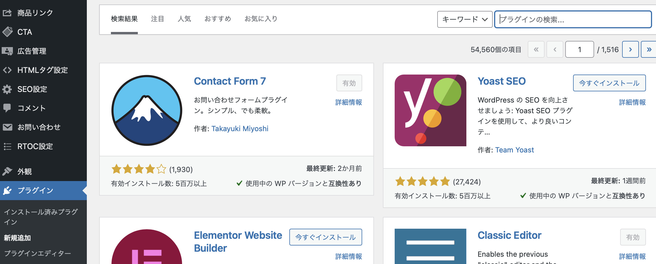
Task: Open SEO設定 menu item
Action: click(x=43, y=89)
